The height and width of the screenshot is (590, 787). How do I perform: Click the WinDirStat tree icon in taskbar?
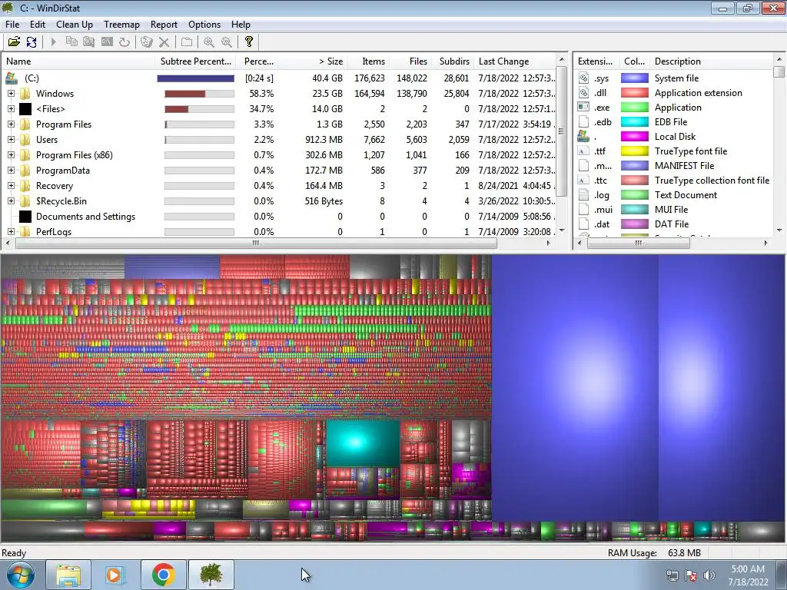coord(211,575)
